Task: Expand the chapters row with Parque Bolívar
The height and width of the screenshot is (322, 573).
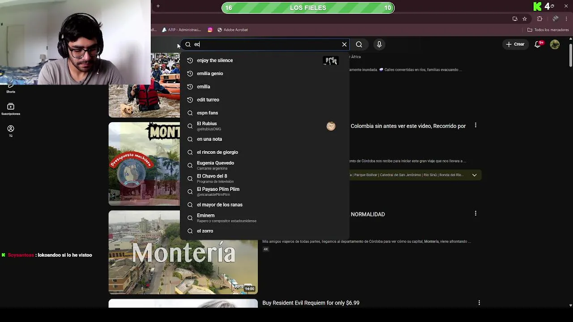Action: pos(475,175)
